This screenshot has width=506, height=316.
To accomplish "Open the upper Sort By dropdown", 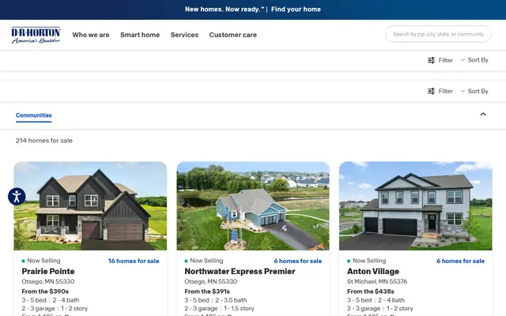I will pos(474,60).
